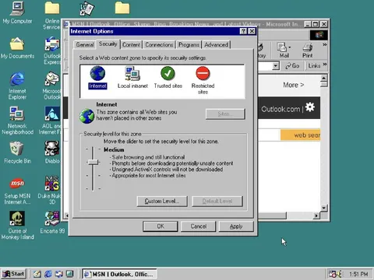Screen dimensions: 374x280
Task: Click the Go button in the IE address bar
Action: 292,66
